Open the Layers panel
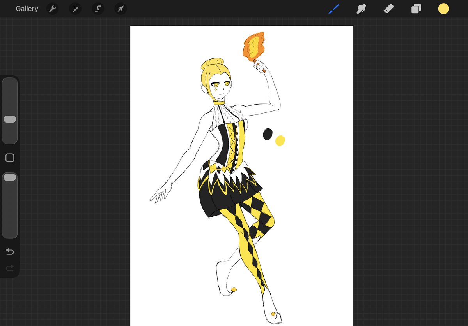Viewport: 468px width, 326px height. [416, 9]
